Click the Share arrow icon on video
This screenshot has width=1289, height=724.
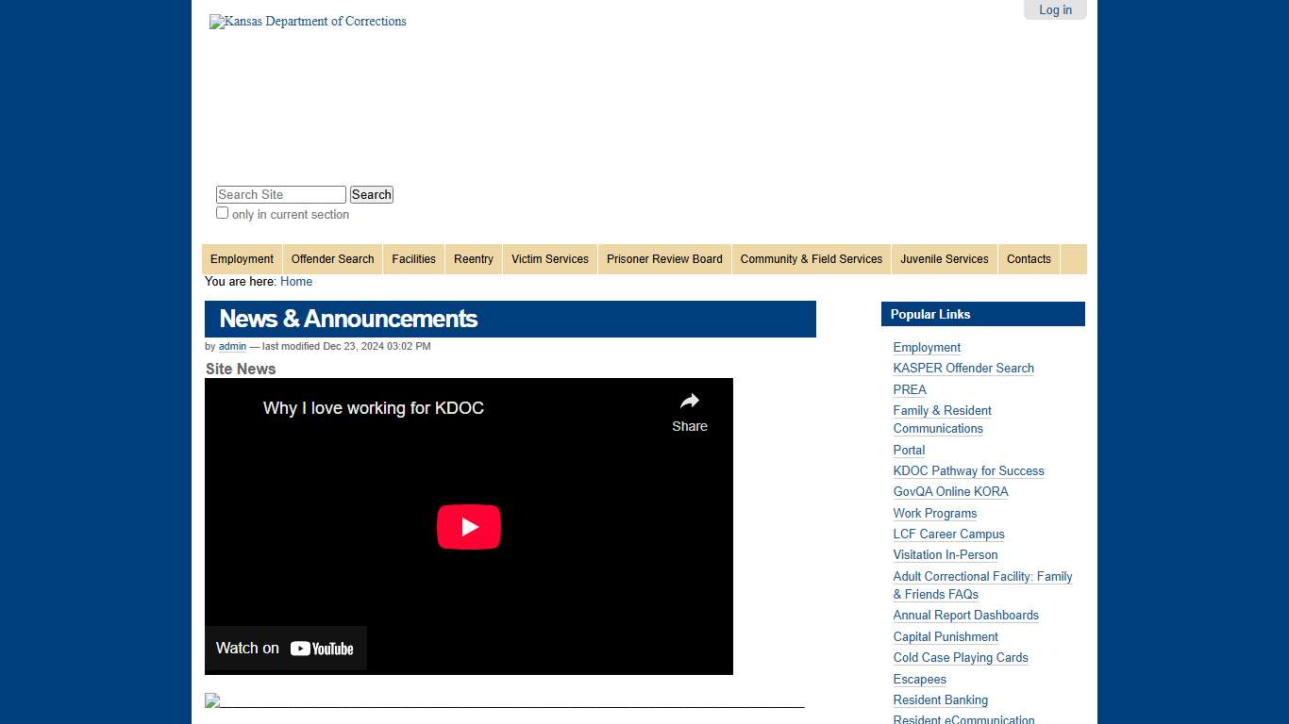(690, 402)
